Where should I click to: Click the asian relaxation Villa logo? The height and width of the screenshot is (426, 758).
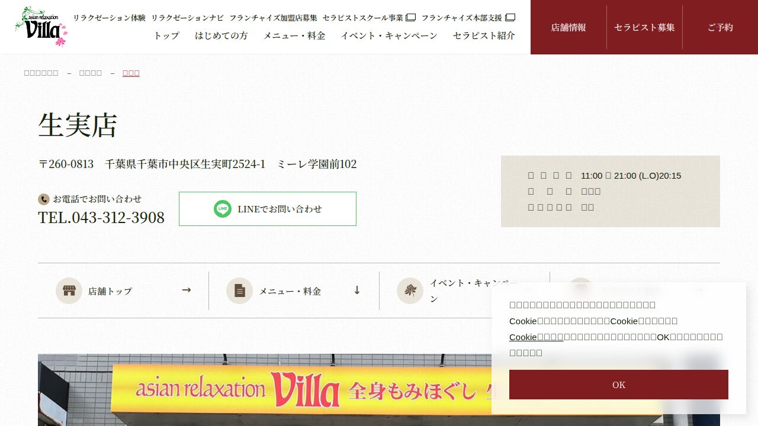41,27
